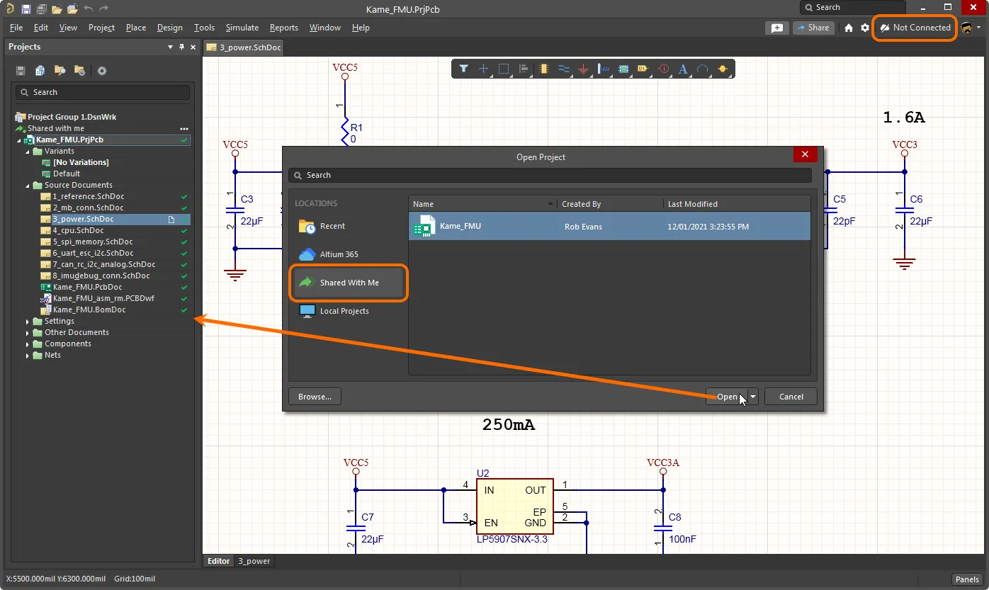This screenshot has height=590, width=989.
Task: Open a project via the title bar project icon
Action: click(72, 9)
